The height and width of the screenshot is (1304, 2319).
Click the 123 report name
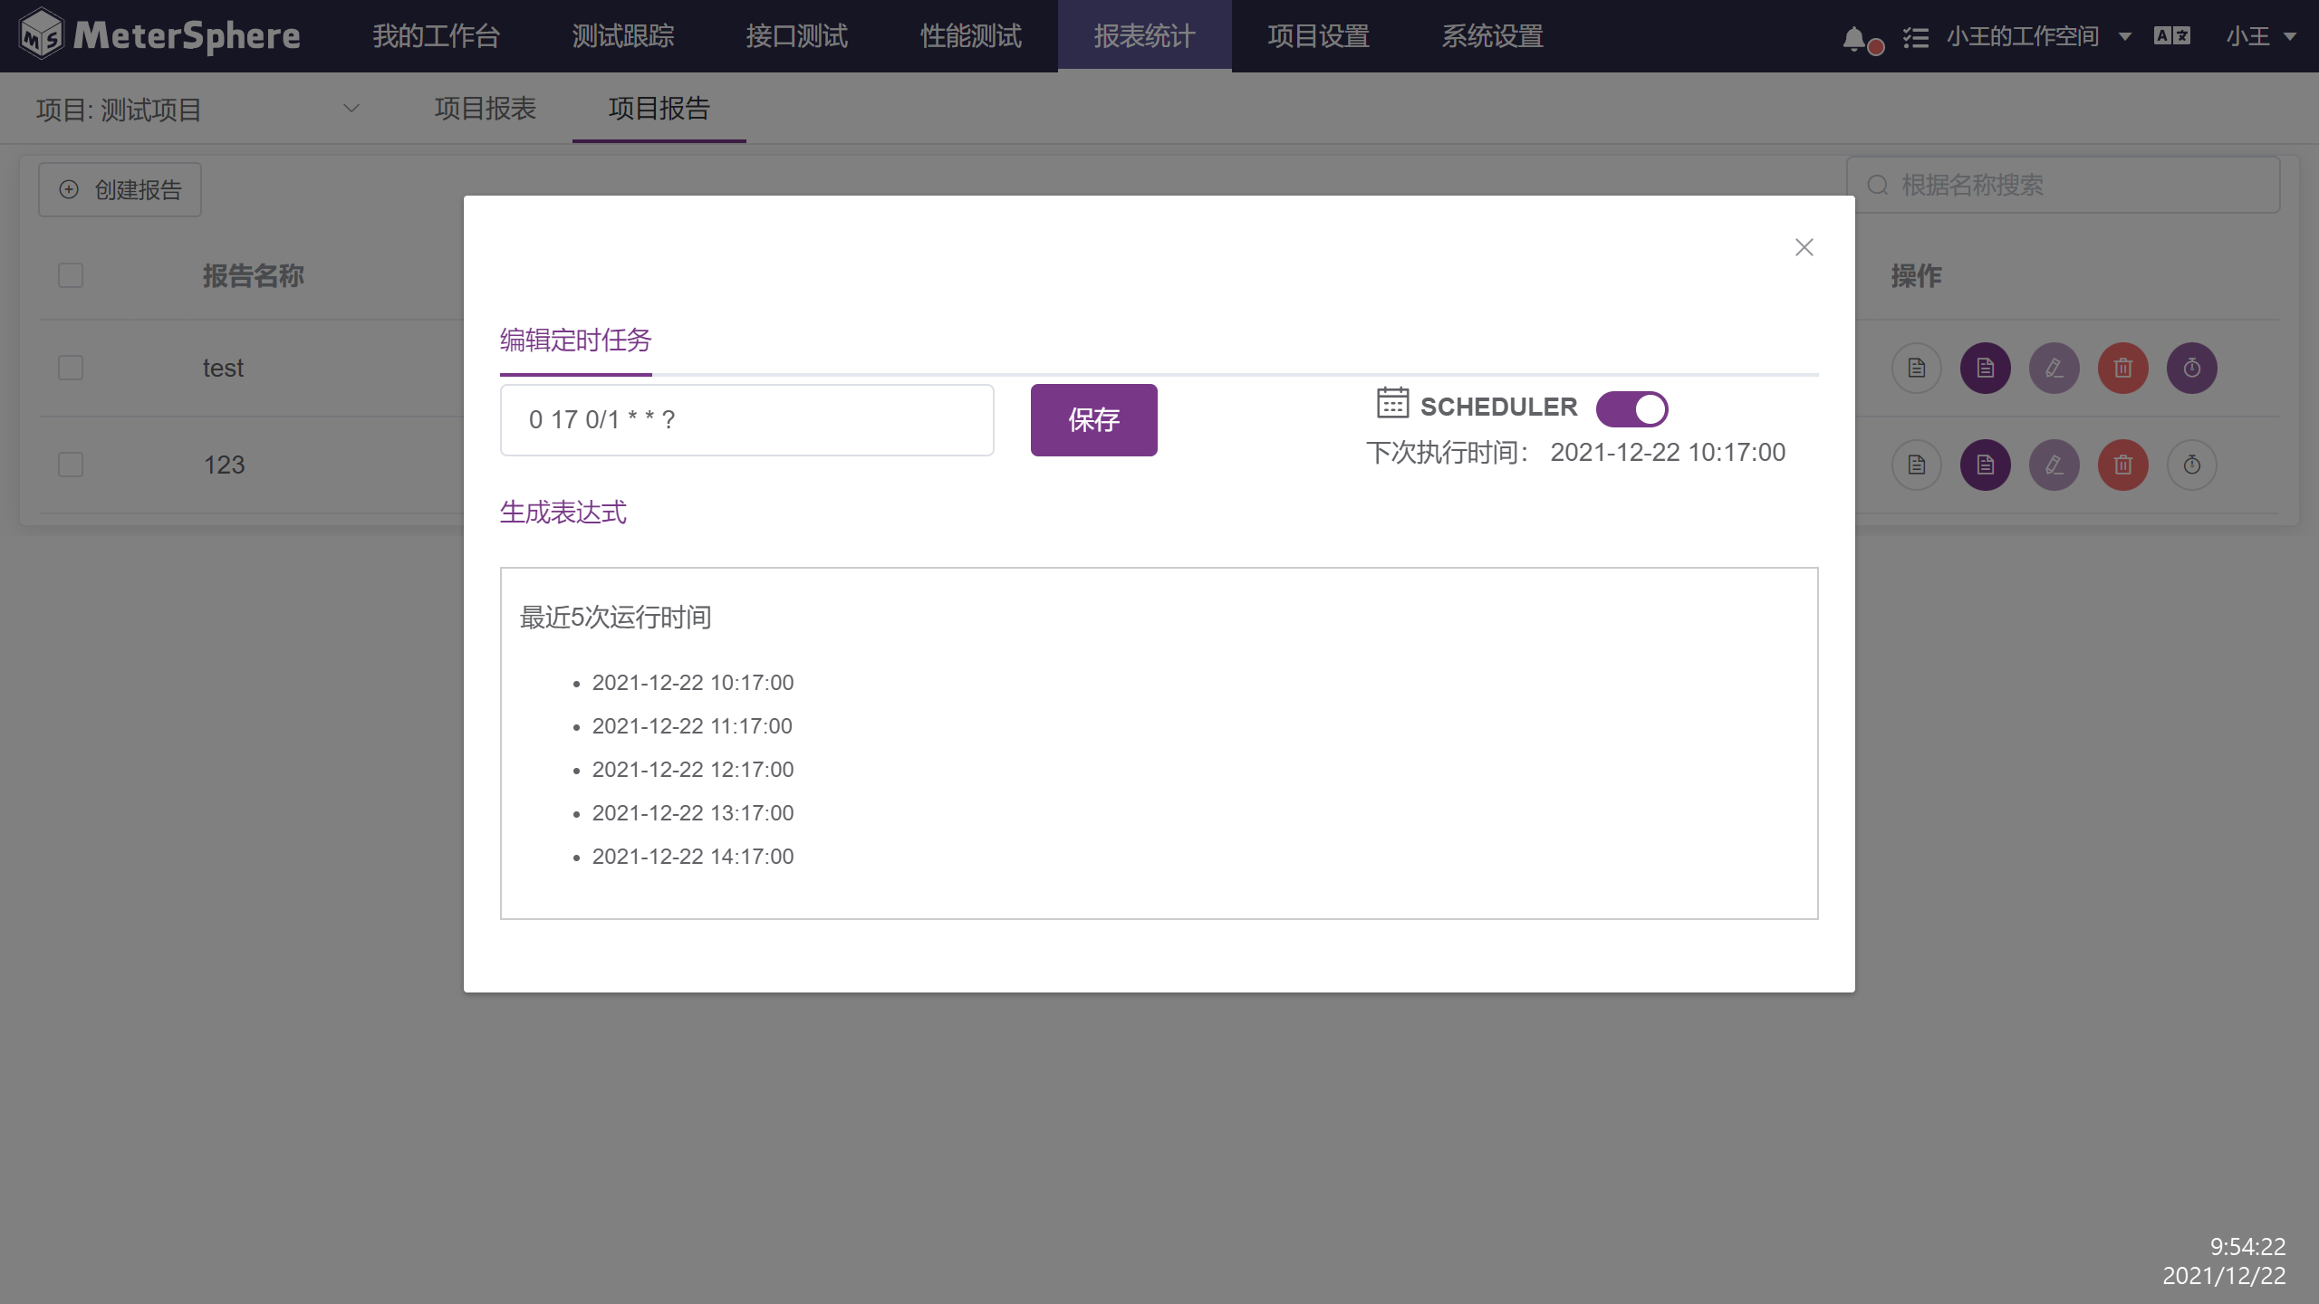224,465
